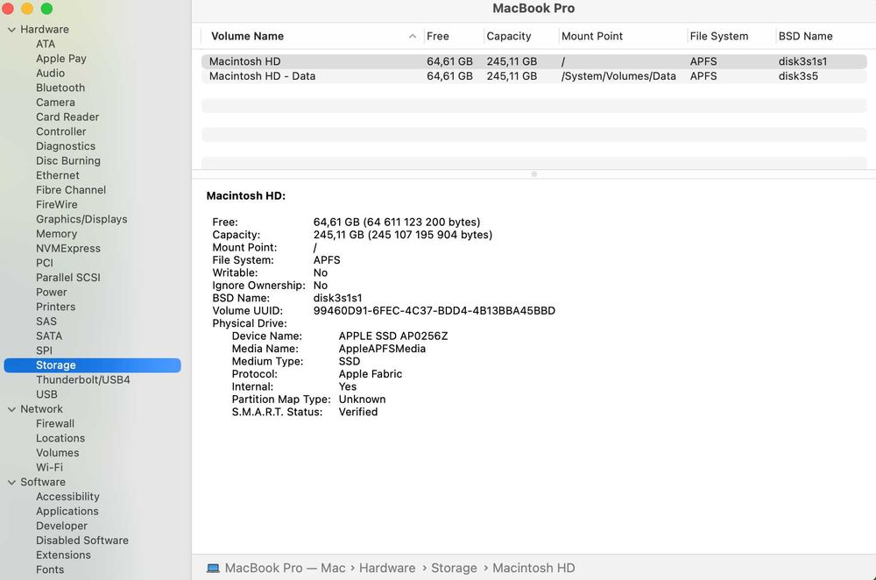The height and width of the screenshot is (580, 876).
Task: Select the Macintosh HD volume row
Action: pyautogui.click(x=533, y=61)
